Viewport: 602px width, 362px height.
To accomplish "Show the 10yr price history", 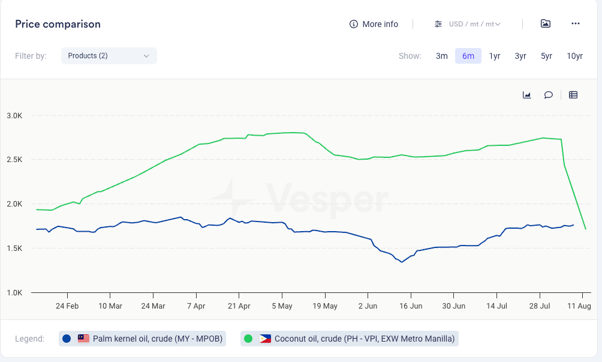I will (x=574, y=56).
